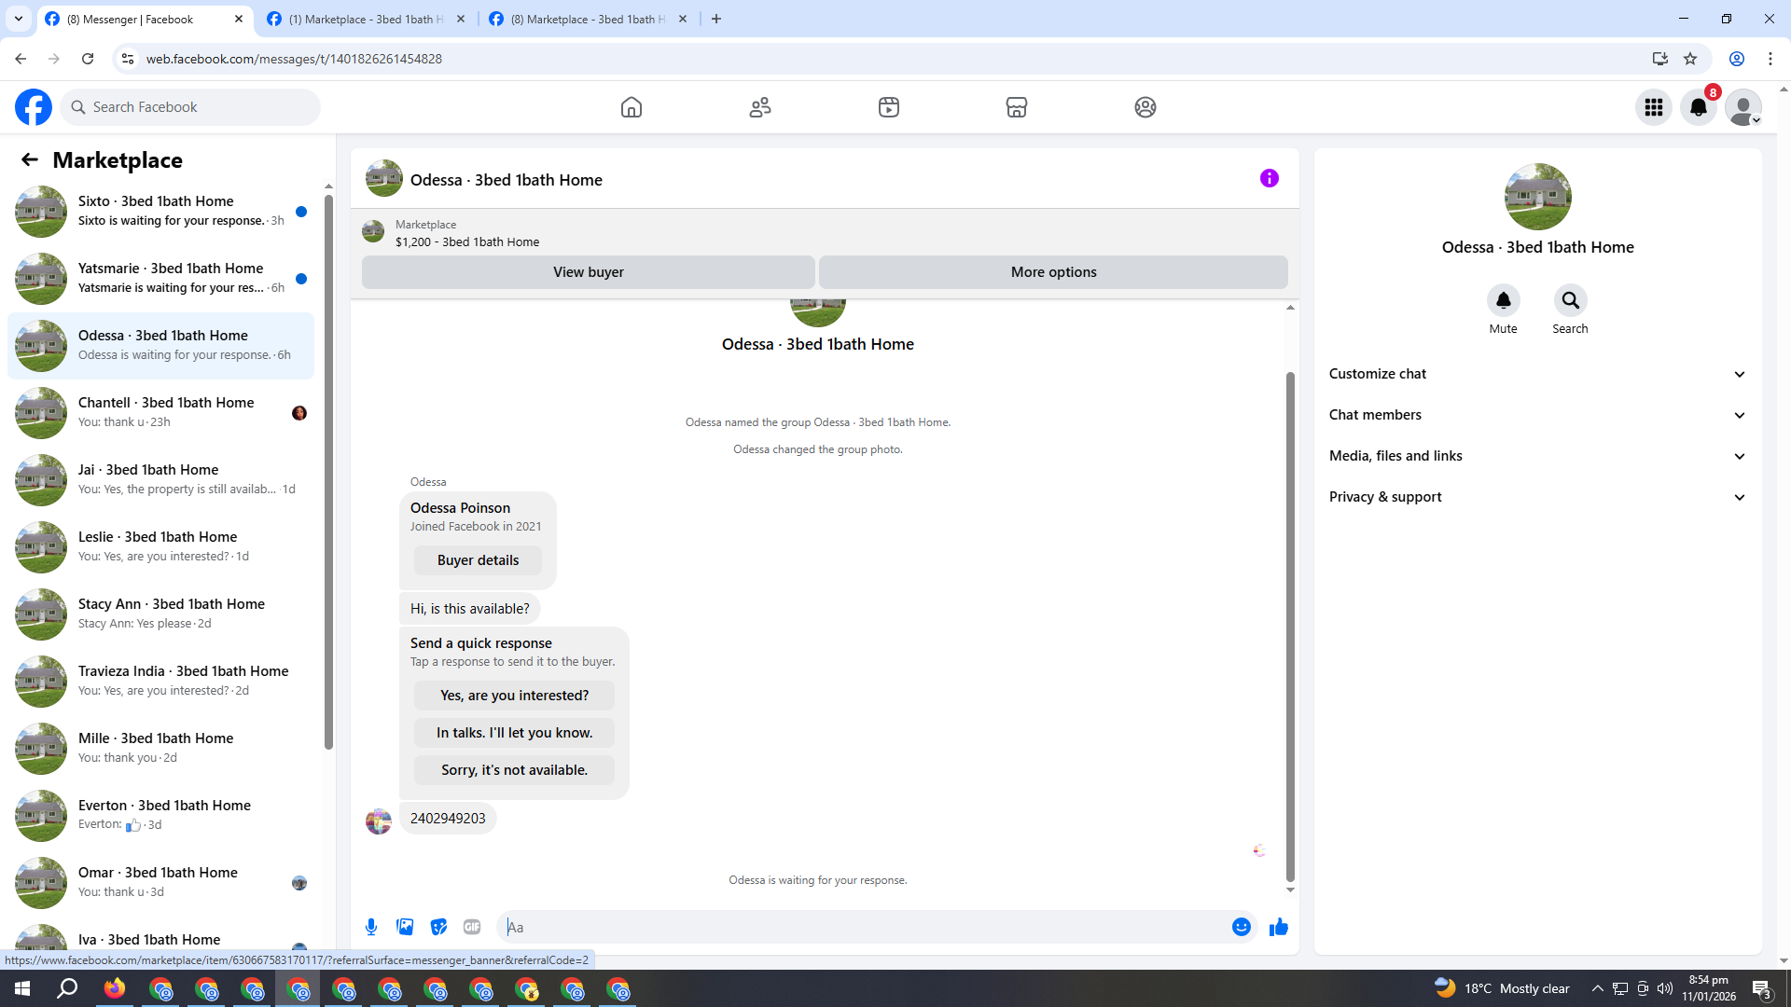Click the $1,200 - 3bed 1bath Home listing

(466, 241)
